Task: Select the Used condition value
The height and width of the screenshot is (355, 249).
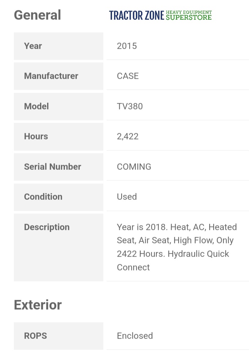Action: pos(127,197)
